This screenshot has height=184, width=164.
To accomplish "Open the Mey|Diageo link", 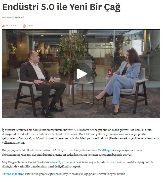I will point(105,150).
